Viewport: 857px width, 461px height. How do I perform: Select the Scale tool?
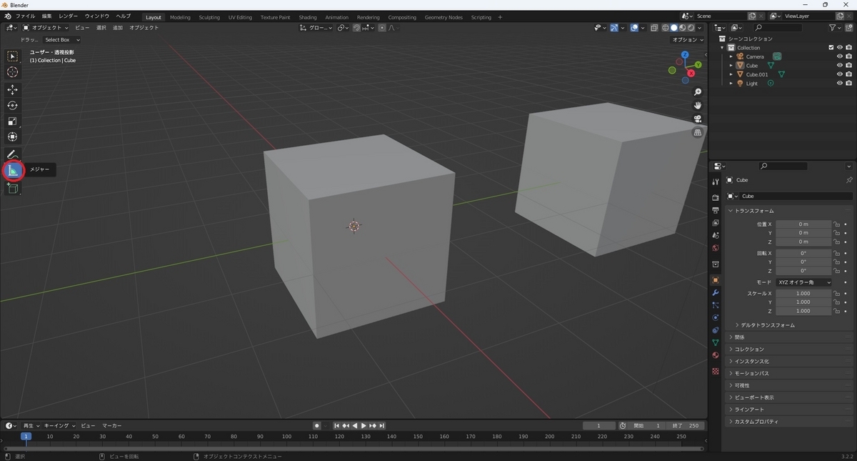[x=13, y=121]
